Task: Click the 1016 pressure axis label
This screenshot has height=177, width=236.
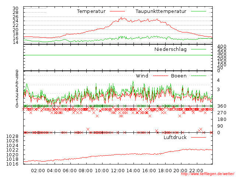Action: pos(12,164)
